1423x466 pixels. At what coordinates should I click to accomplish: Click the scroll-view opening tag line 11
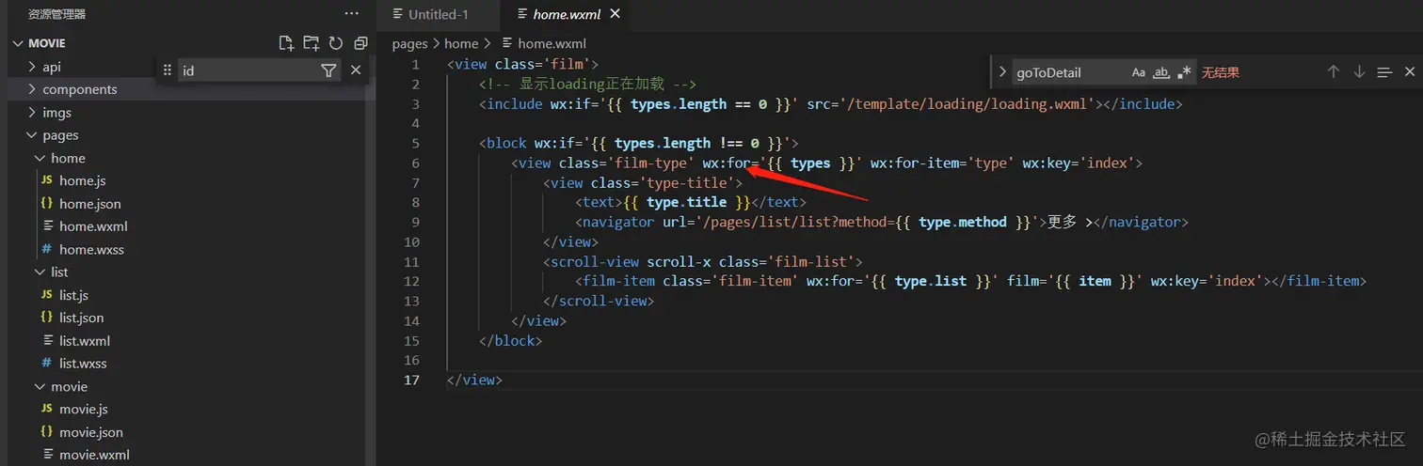(703, 261)
